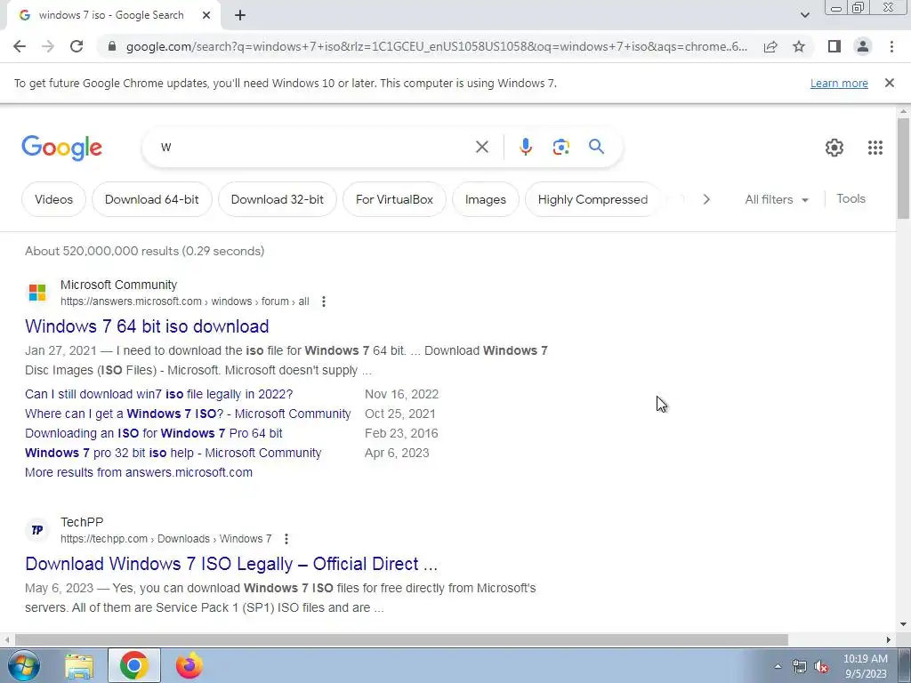Click the address bar URL

pos(436,46)
